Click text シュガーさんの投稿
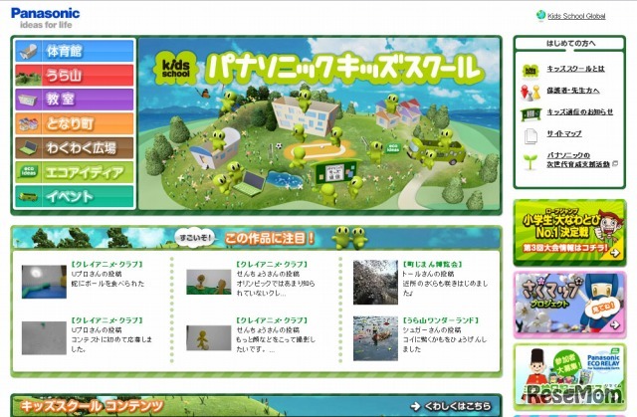This screenshot has height=417, width=637. click(x=432, y=330)
